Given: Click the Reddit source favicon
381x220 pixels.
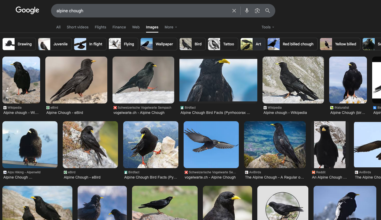Looking at the screenshot, I should [x=314, y=172].
